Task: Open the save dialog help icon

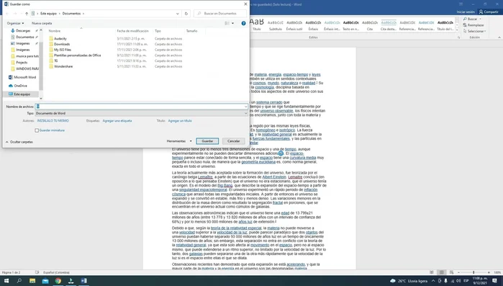Action: (243, 23)
